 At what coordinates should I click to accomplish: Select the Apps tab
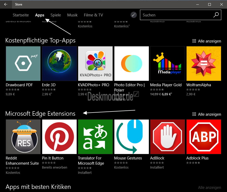point(40,15)
